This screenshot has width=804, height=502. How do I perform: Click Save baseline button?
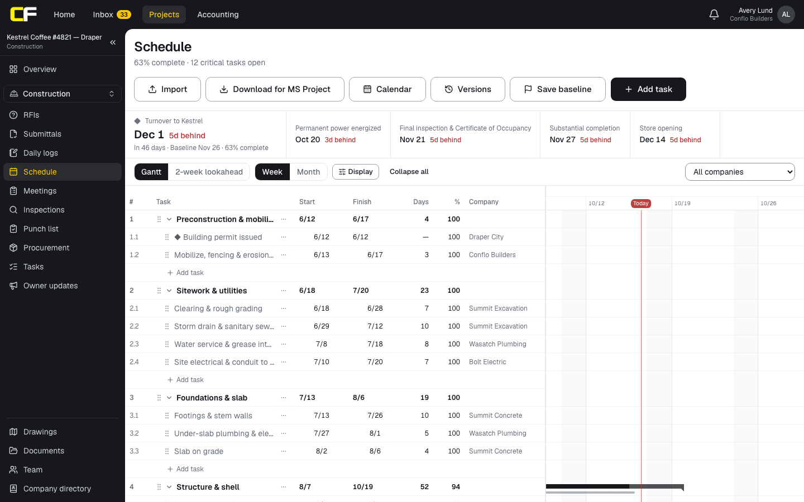(x=558, y=89)
